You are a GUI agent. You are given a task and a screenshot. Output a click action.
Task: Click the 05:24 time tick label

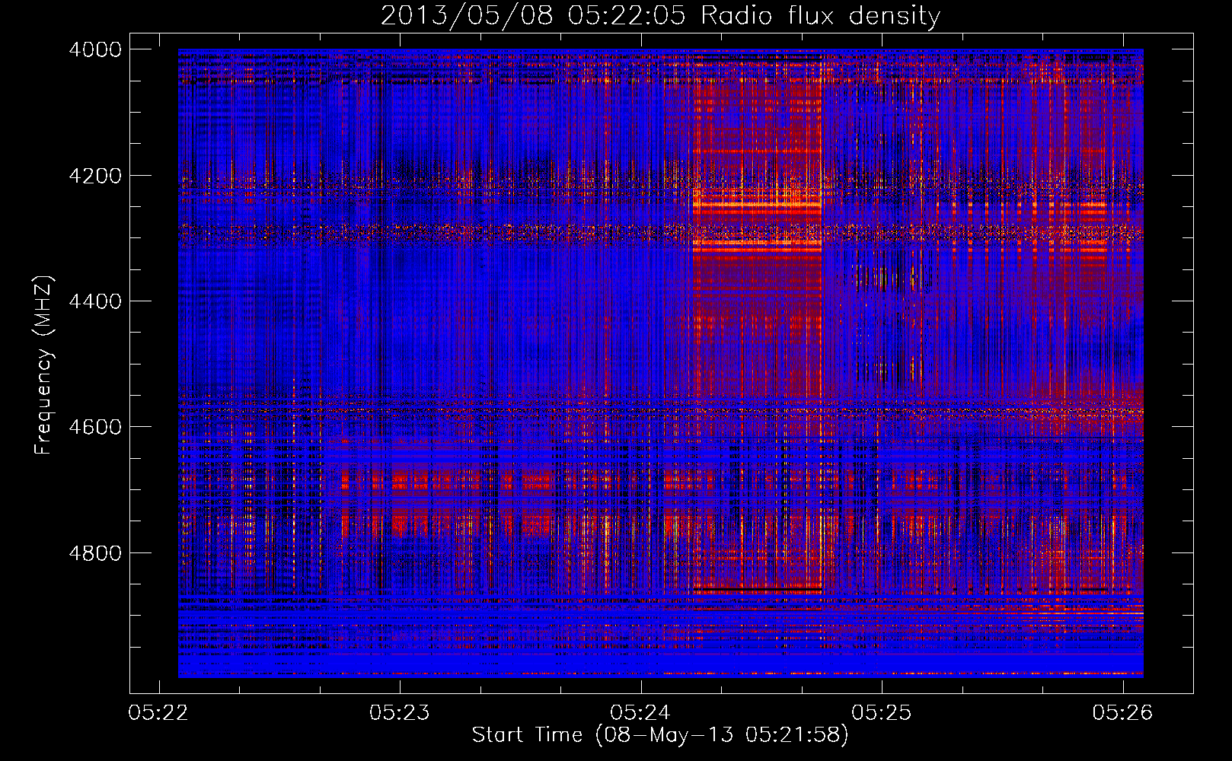click(x=640, y=713)
